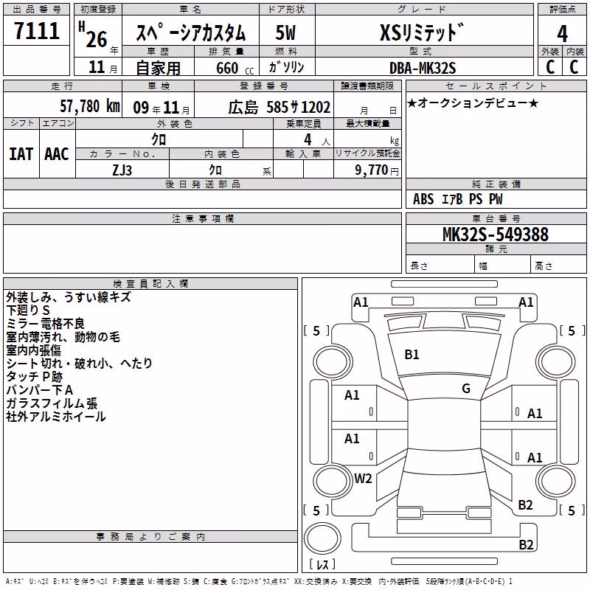The image size is (590, 590).
Task: Click overall evaluation score 4
Action: [x=562, y=33]
